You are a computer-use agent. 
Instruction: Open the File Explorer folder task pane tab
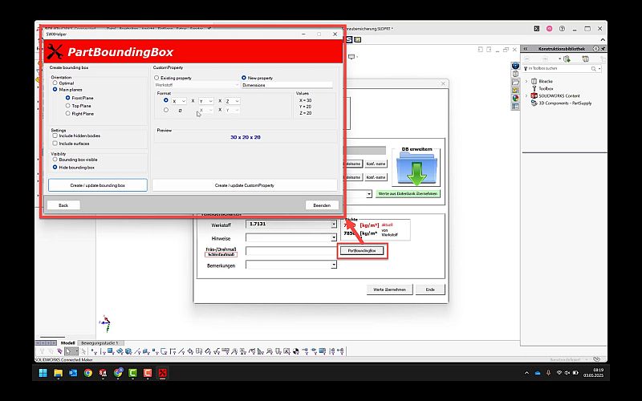[x=515, y=83]
